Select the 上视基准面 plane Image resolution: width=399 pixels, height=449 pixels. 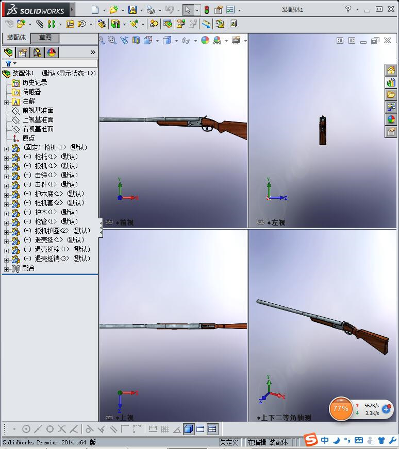pos(38,119)
